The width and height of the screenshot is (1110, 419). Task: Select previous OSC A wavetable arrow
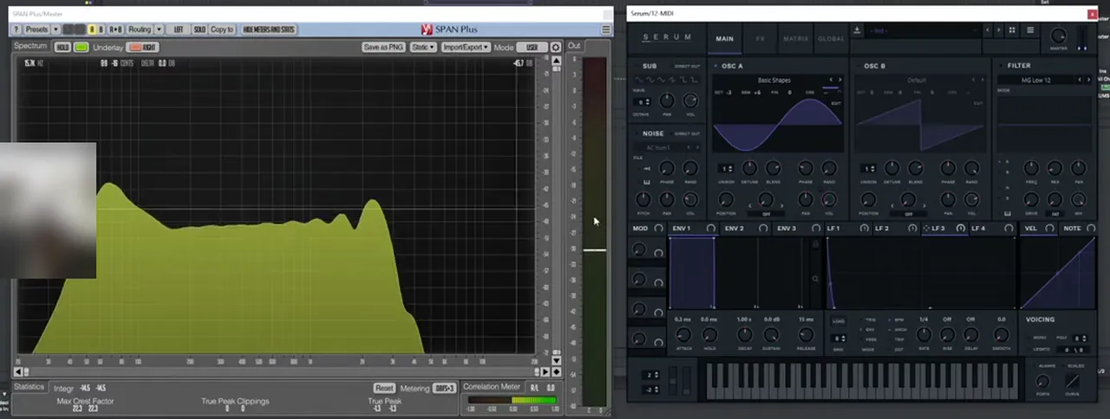coord(831,80)
